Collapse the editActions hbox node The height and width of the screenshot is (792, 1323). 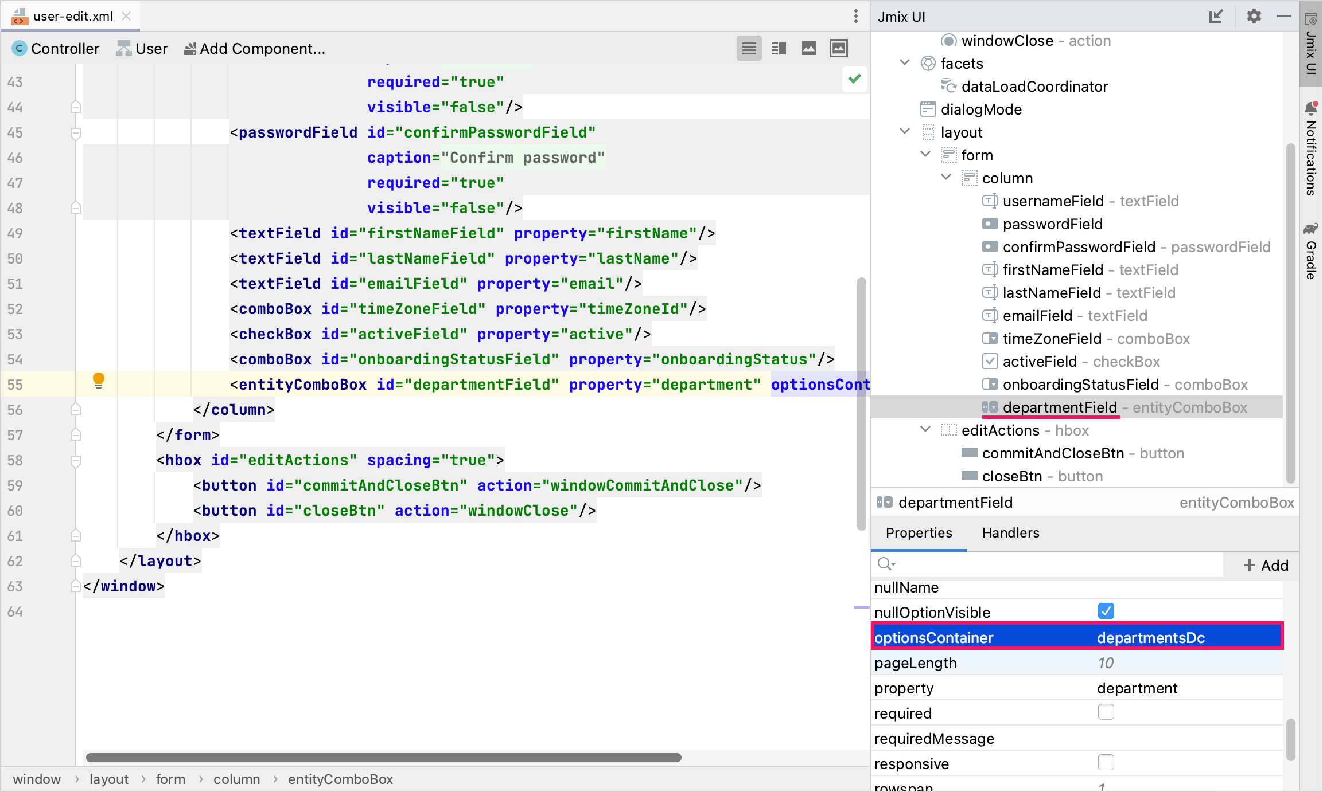click(925, 429)
